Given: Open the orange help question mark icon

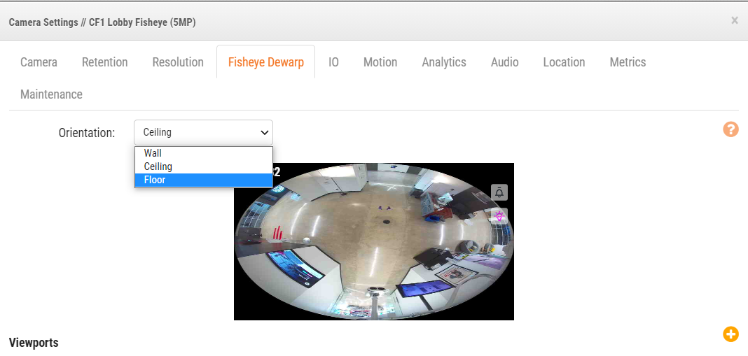Looking at the screenshot, I should click(730, 129).
